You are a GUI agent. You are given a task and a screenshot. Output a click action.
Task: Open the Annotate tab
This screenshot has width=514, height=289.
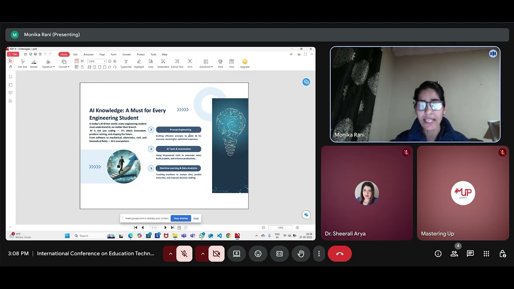pos(88,54)
